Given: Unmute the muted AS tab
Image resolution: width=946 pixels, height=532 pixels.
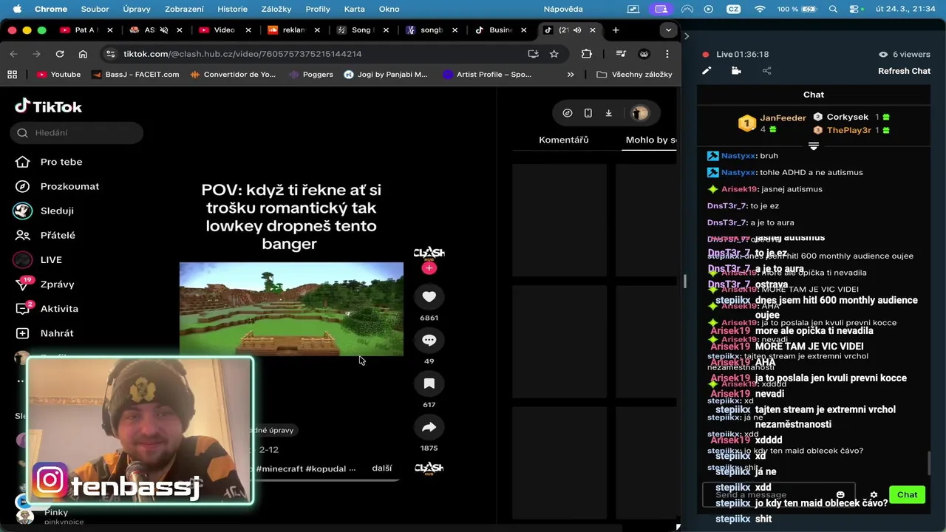Looking at the screenshot, I should pyautogui.click(x=163, y=30).
